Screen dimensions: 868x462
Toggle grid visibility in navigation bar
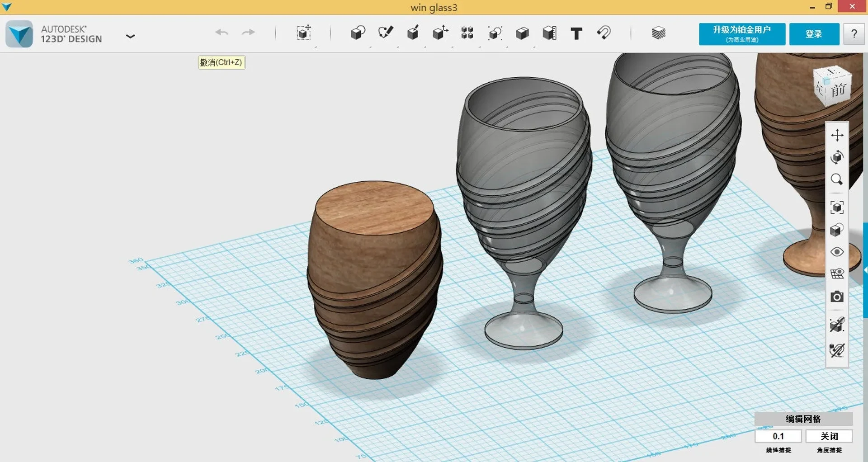(837, 274)
